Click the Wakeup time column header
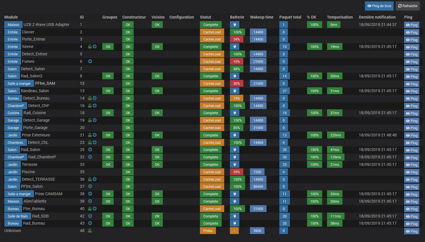Image resolution: width=425 pixels, height=242 pixels. (262, 17)
